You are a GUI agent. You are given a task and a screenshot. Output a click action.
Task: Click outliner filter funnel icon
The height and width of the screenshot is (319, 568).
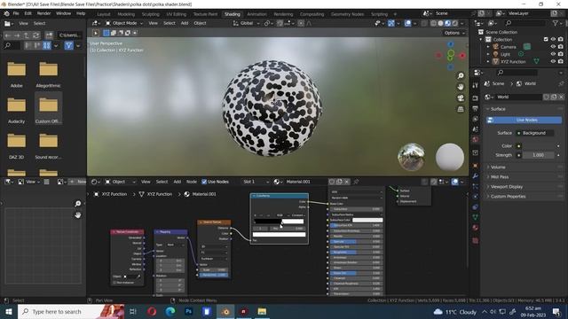point(555,23)
